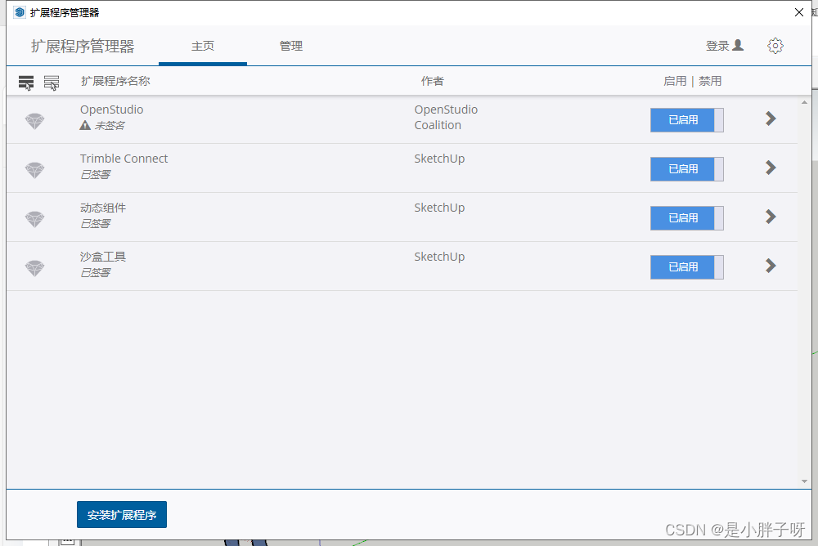
Task: Click the 扩展程序管理器 header title
Action: click(x=83, y=47)
